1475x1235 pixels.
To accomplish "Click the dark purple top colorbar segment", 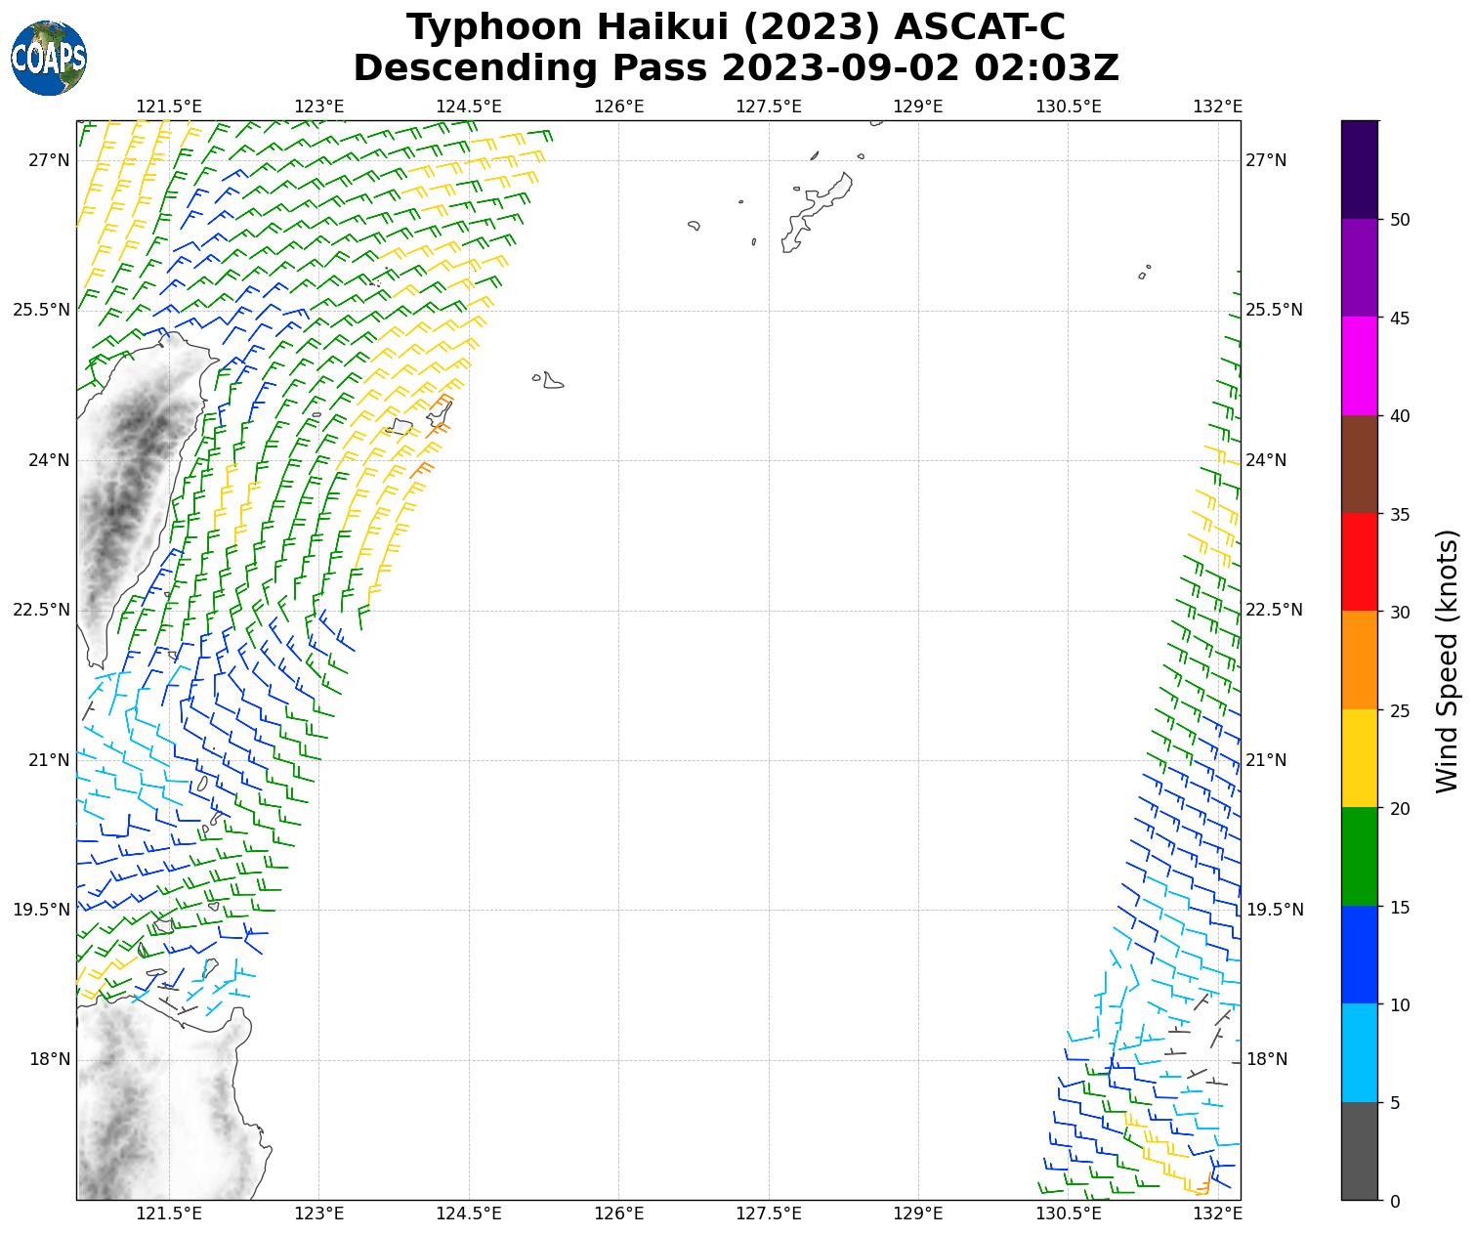I will [x=1359, y=169].
